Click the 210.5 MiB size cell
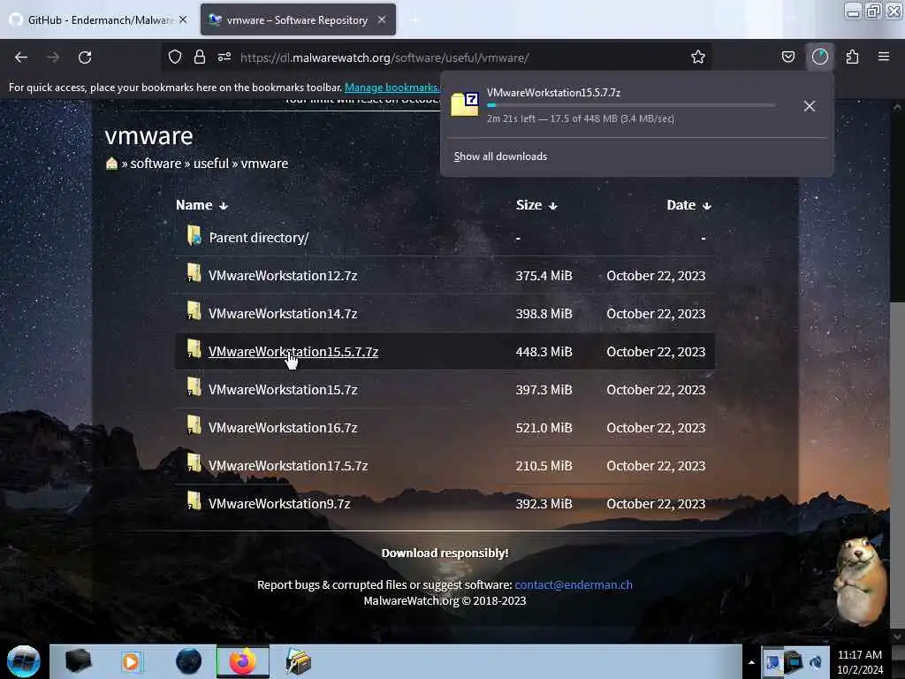 (x=544, y=465)
